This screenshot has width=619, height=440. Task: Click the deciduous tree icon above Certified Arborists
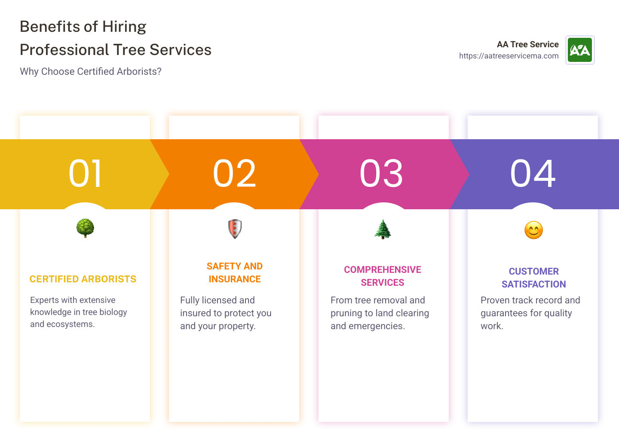(85, 228)
